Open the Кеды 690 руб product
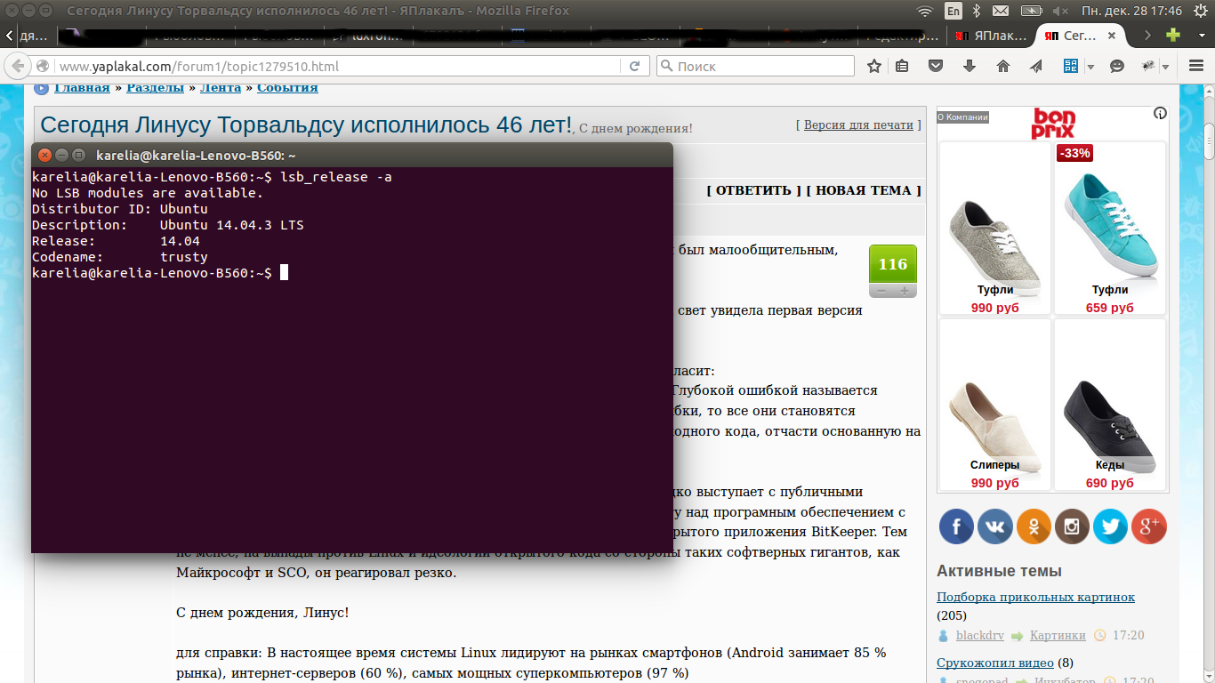Screen dimensions: 1215x683 click(1110, 405)
